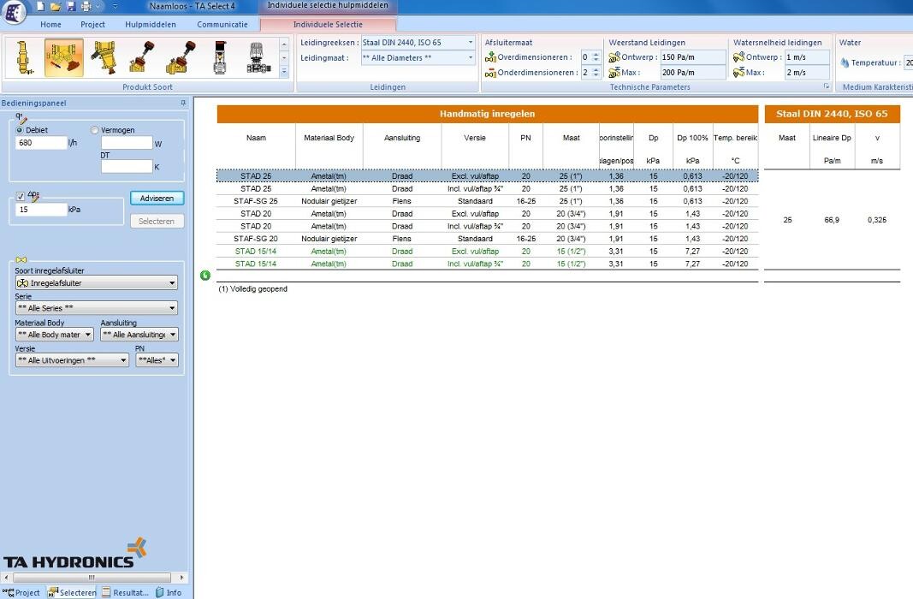Click the Adviseren button
The width and height of the screenshot is (913, 599).
point(157,198)
